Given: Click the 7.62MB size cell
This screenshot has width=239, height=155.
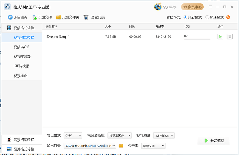Looking at the screenshot, I should (110, 37).
